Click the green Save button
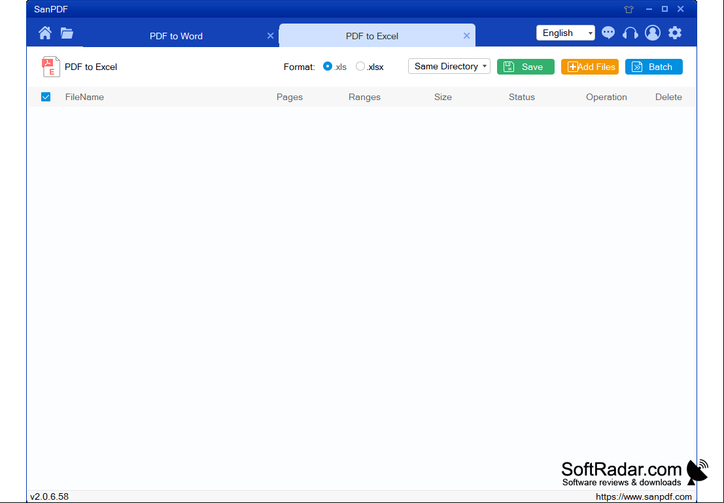Image resolution: width=724 pixels, height=503 pixels. pos(525,67)
